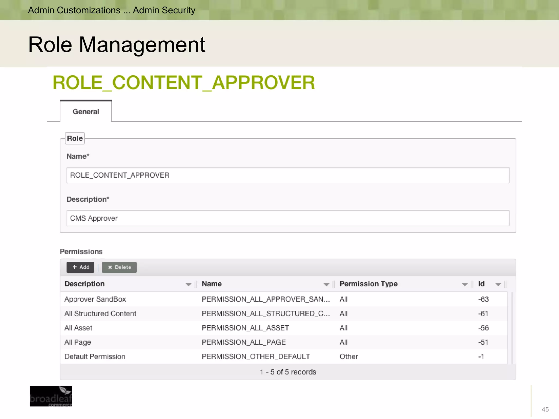Viewport: 559px width, 419px height.
Task: Click the 1 - 5 of 5 records footer
Action: coord(288,372)
